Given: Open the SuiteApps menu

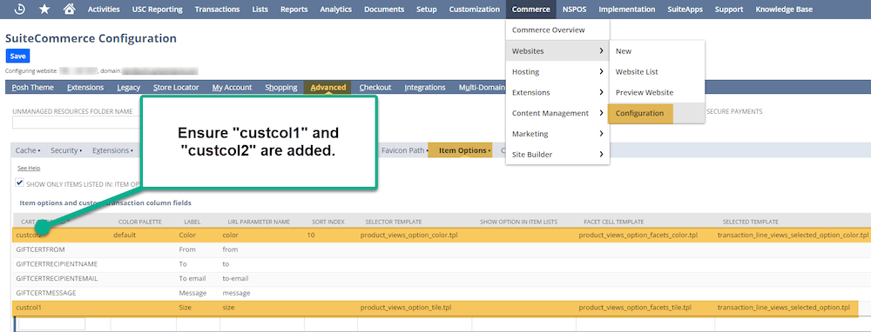Looking at the screenshot, I should tap(685, 10).
